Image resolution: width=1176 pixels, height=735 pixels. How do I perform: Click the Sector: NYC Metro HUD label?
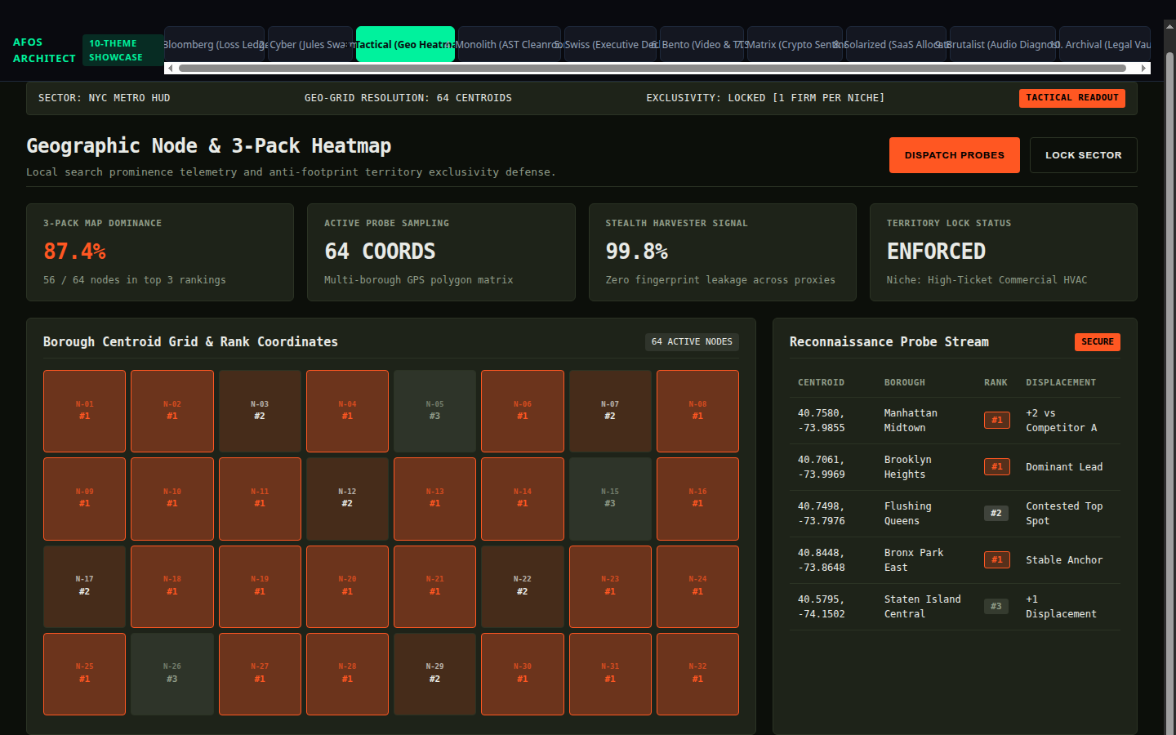[105, 98]
